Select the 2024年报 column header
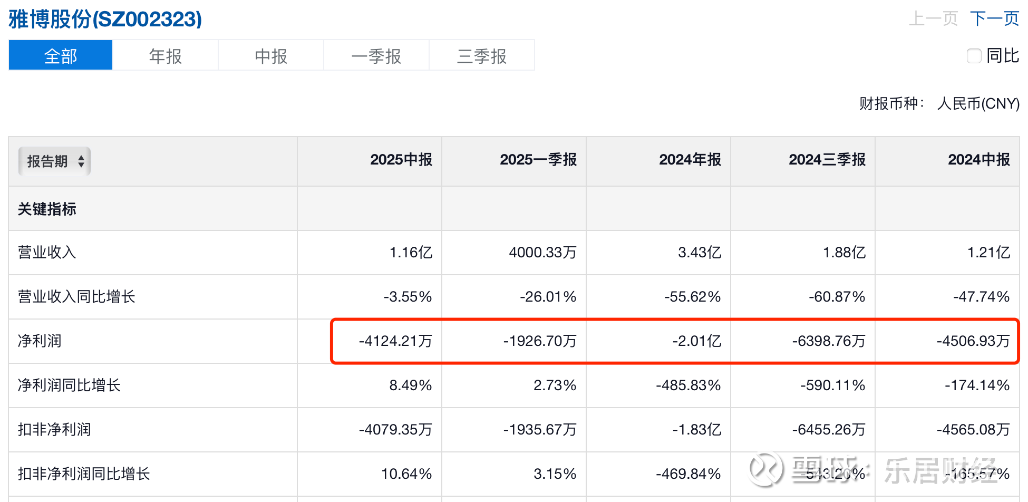This screenshot has height=502, width=1028. click(x=690, y=160)
